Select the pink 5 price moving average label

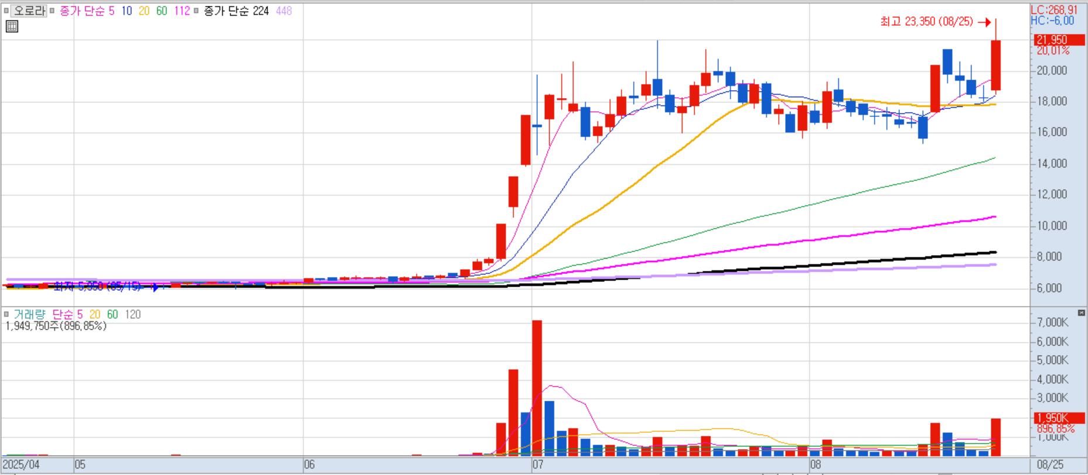[x=111, y=11]
